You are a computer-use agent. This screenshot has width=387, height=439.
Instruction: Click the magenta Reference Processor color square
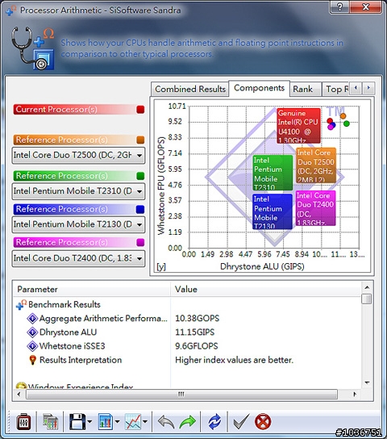point(140,242)
